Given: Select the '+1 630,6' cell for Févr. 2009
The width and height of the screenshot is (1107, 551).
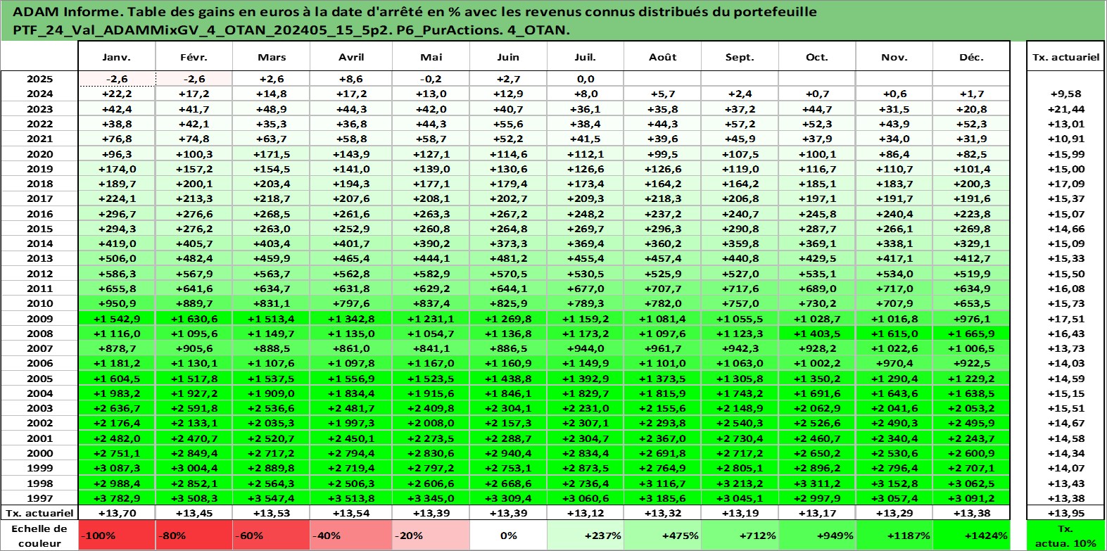Looking at the screenshot, I should click(x=194, y=318).
